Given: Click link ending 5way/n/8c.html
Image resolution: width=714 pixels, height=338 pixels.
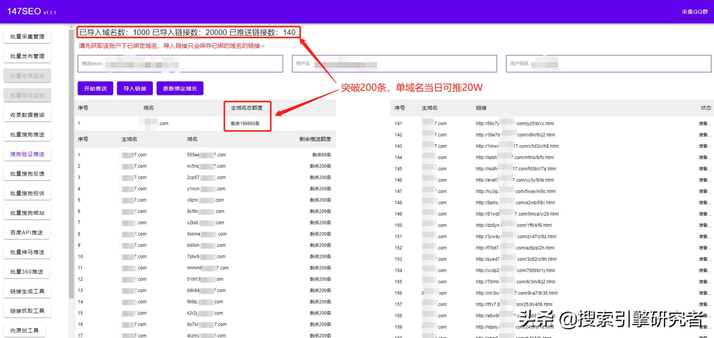Looking at the screenshot, I should point(515,191).
